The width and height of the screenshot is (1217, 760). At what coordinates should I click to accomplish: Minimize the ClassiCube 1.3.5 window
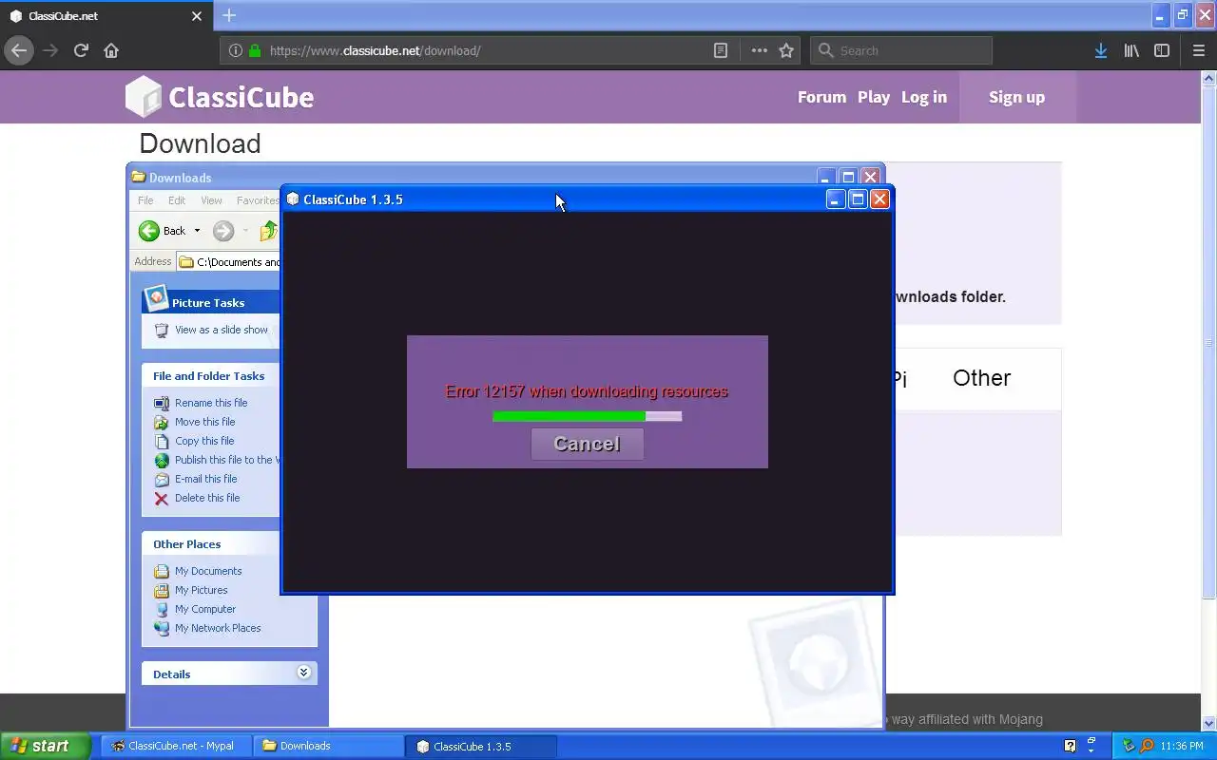point(835,199)
